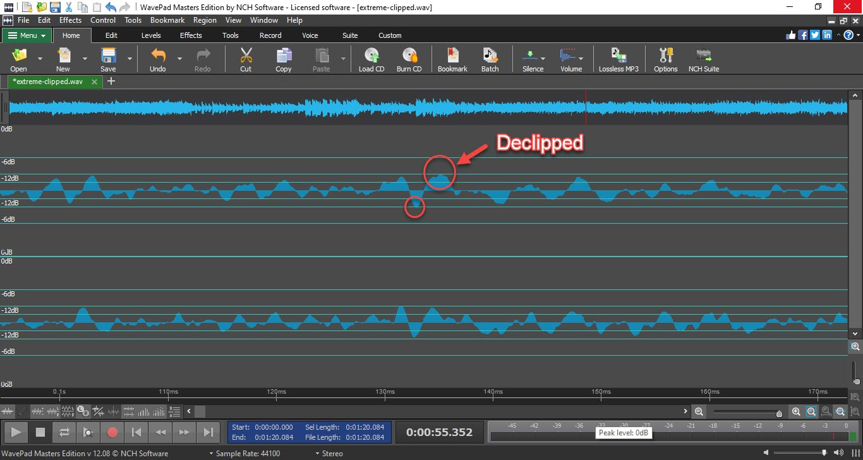863x460 pixels.
Task: Click the 0:00:55.352 time display
Action: click(440, 432)
